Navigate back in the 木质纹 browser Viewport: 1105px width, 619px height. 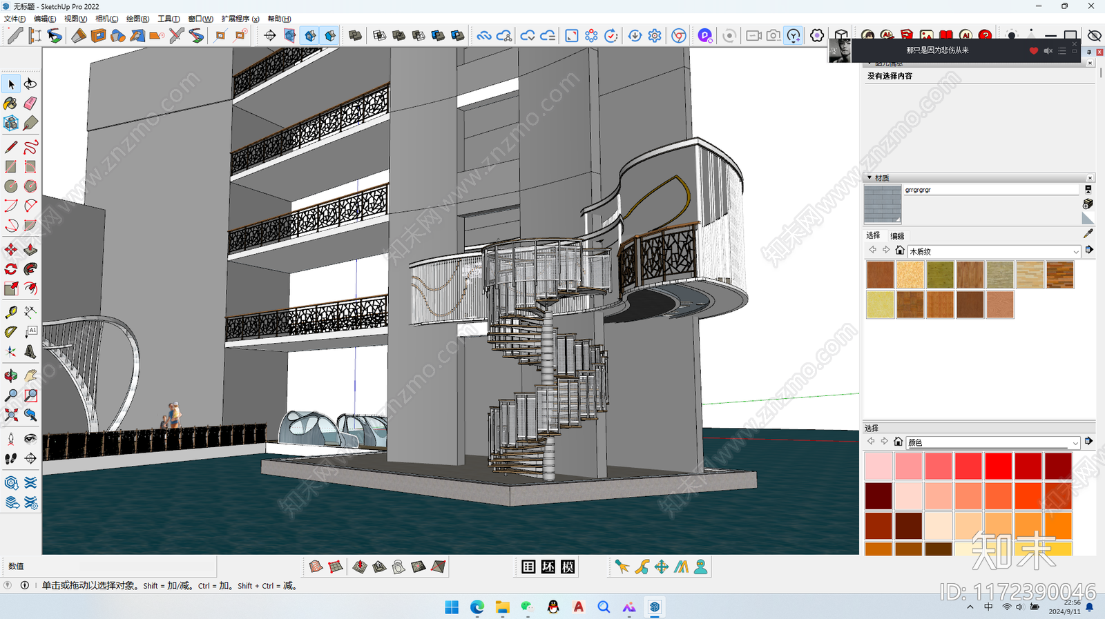tap(872, 250)
